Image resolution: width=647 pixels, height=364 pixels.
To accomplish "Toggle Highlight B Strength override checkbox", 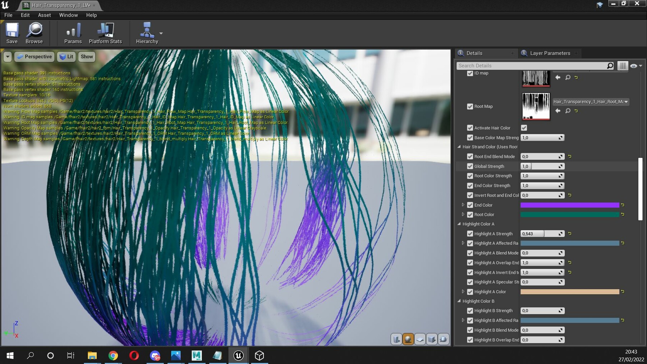I will coord(470,311).
